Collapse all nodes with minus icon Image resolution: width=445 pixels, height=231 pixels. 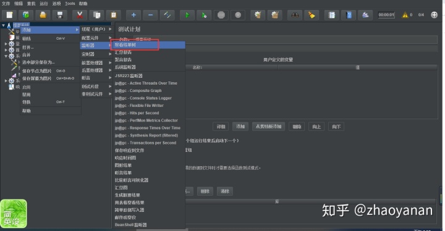point(151,15)
